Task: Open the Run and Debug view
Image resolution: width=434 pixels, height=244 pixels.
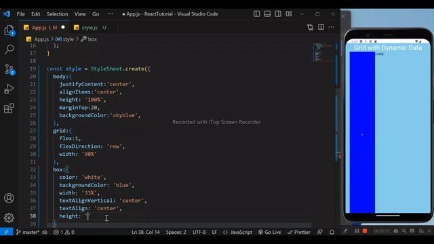Action: coord(9,89)
